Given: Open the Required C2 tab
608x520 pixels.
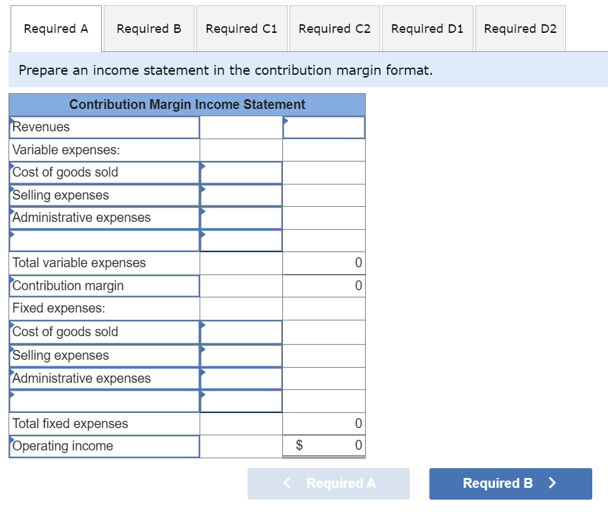Looking at the screenshot, I should [334, 28].
